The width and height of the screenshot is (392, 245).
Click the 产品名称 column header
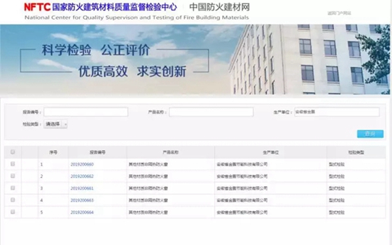coord(171,152)
